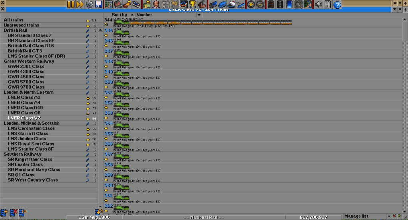Image resolution: width=408 pixels, height=220 pixels.
Task: Open game options gear icon
Action: pyautogui.click(x=89, y=4)
